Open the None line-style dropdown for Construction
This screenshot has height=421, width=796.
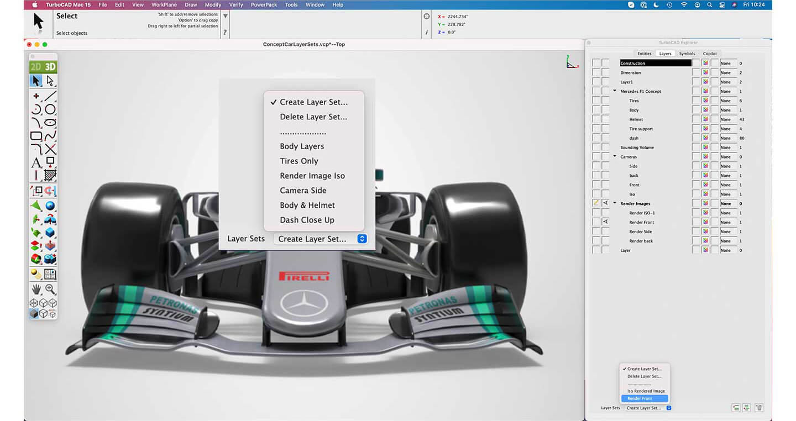tap(728, 63)
